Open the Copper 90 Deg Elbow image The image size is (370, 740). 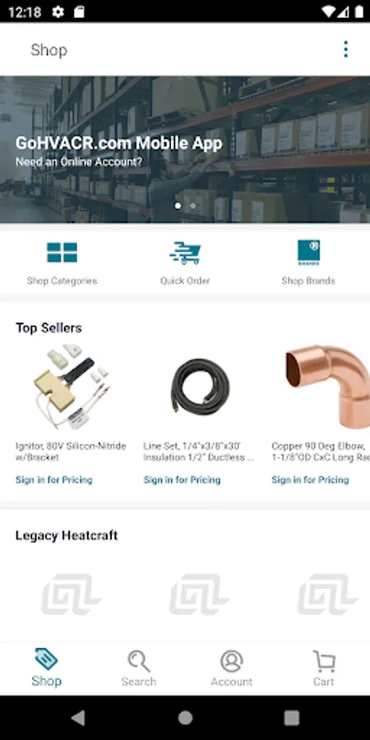coord(328,387)
